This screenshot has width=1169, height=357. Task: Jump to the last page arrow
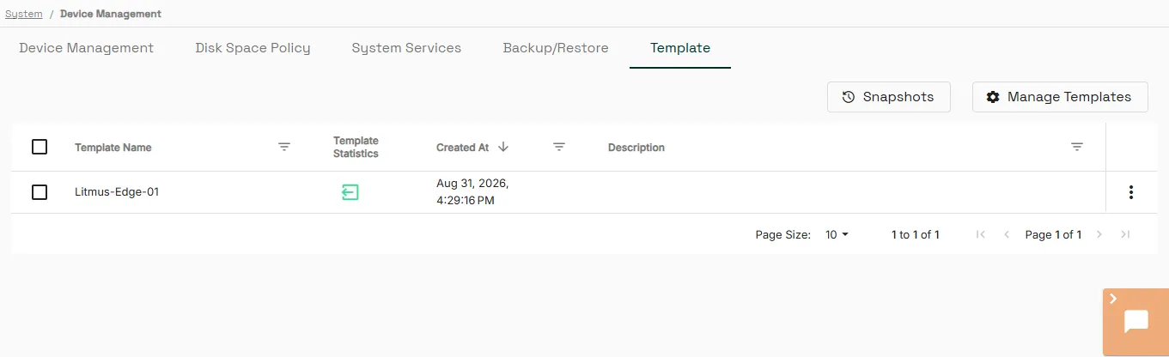(1125, 234)
